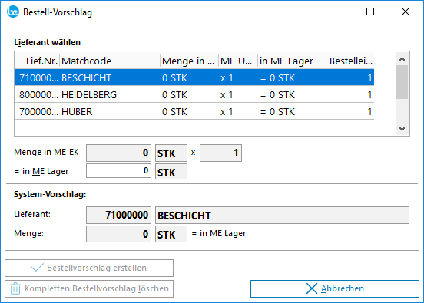
Task: Click the trash icon on Kompletten Bestellvorschlag löschen
Action: 15,288
